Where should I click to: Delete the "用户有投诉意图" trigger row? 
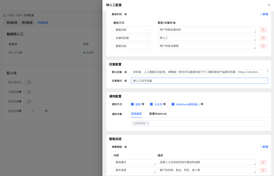[263, 46]
